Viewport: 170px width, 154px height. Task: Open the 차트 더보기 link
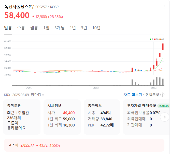[133, 95]
